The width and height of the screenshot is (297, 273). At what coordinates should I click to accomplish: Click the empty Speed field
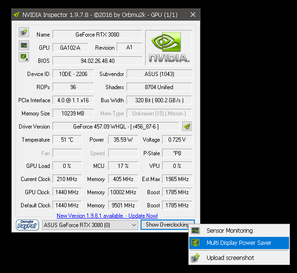tap(123, 153)
